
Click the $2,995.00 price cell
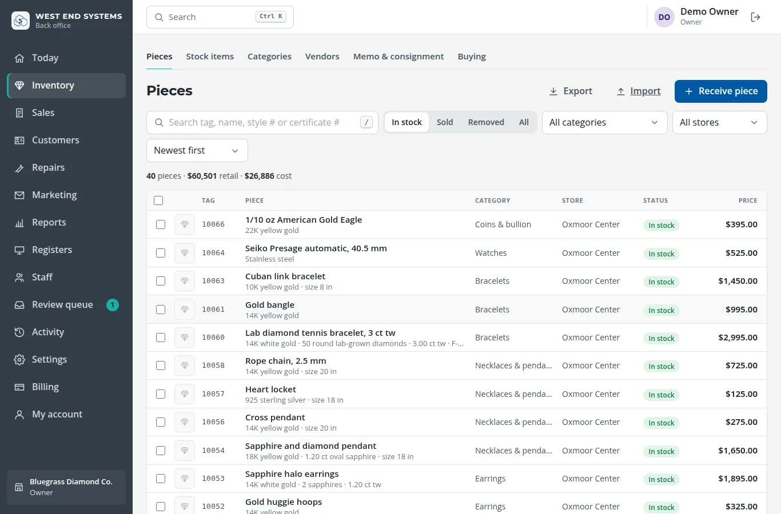coord(738,338)
